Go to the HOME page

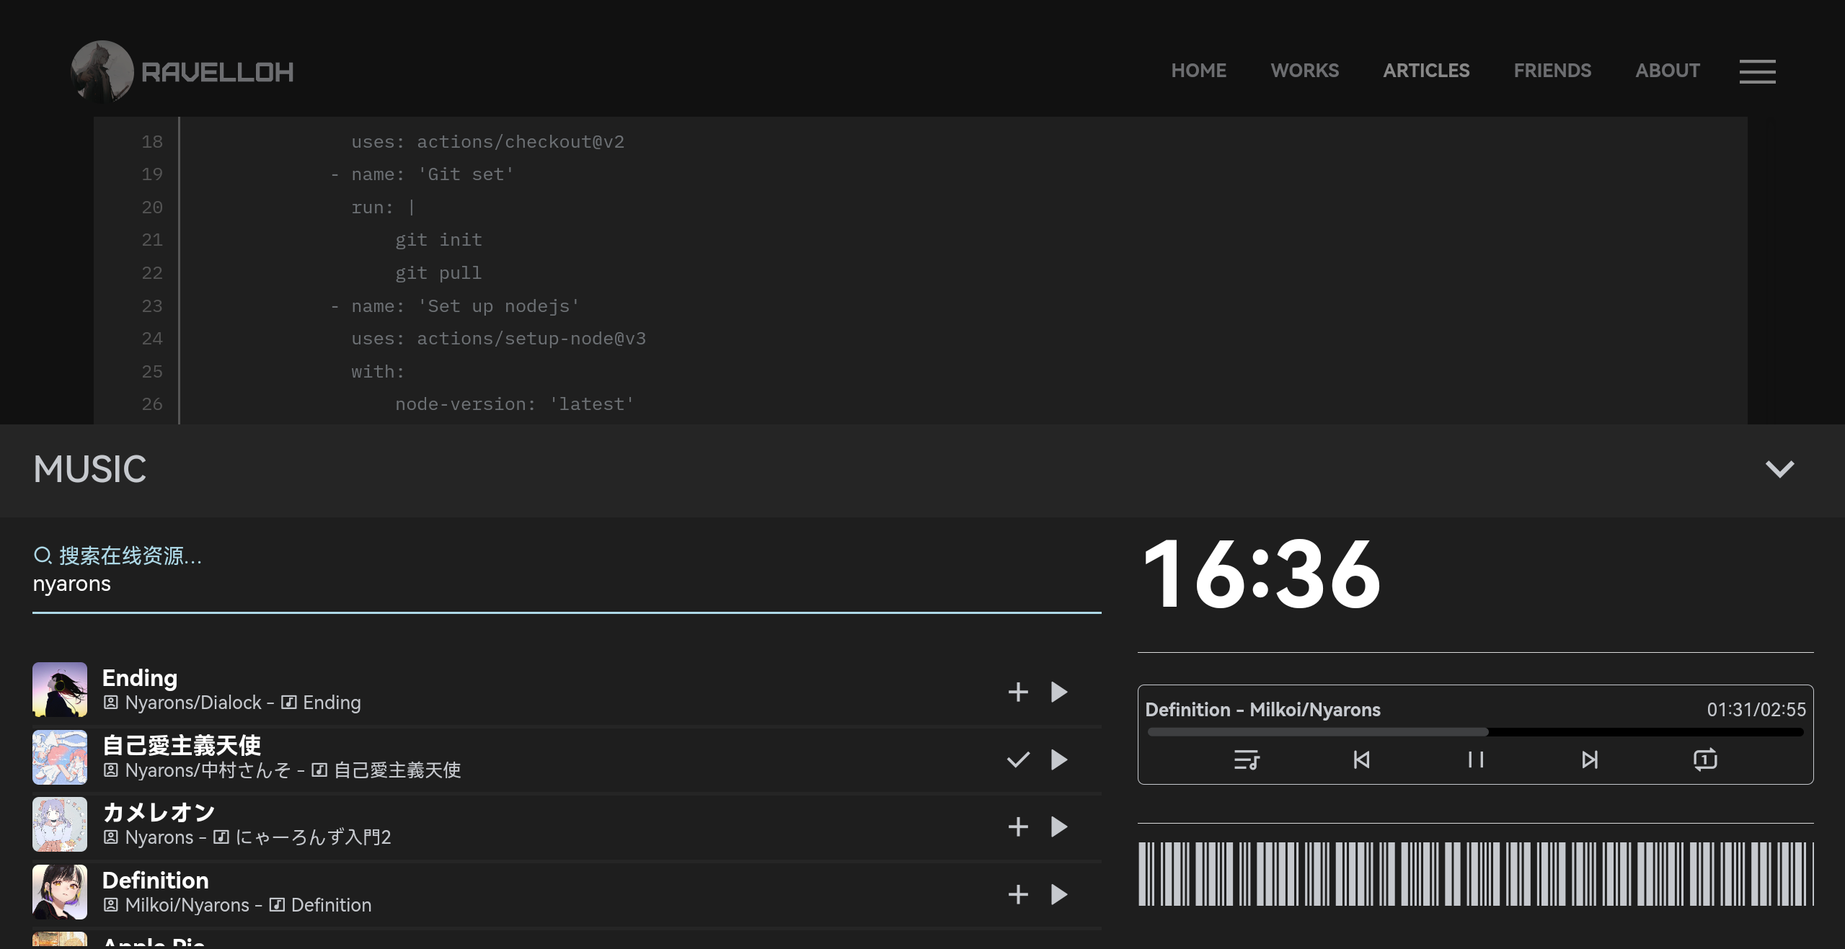(1198, 71)
